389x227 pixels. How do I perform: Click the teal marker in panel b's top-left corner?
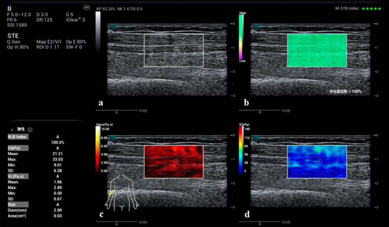point(256,26)
